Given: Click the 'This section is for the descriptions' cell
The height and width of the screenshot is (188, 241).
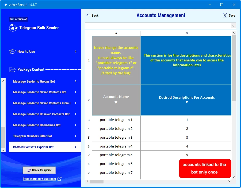Looking at the screenshot, I should pos(186,60).
